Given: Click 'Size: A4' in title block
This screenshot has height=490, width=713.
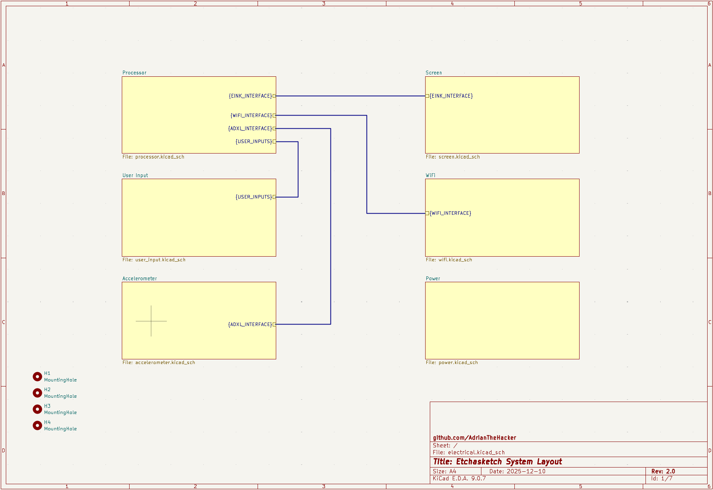Looking at the screenshot, I should (x=445, y=471).
